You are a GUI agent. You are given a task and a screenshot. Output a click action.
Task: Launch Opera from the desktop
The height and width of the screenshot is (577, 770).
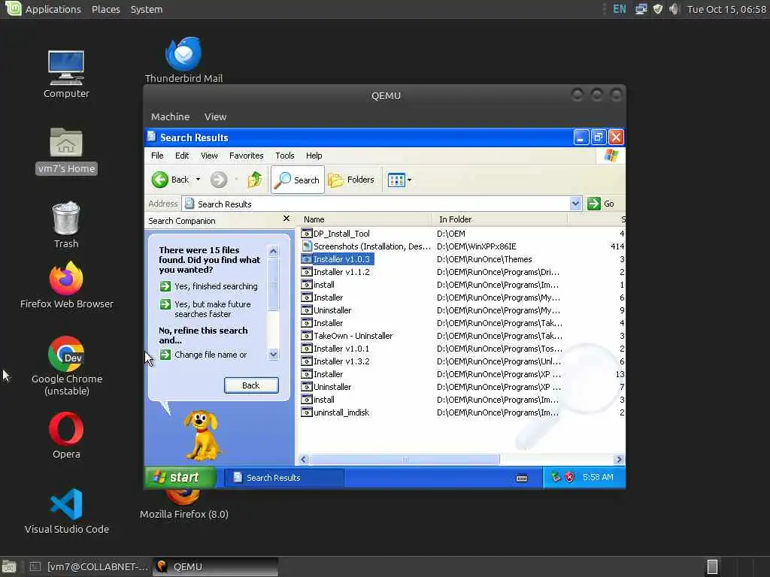66,435
